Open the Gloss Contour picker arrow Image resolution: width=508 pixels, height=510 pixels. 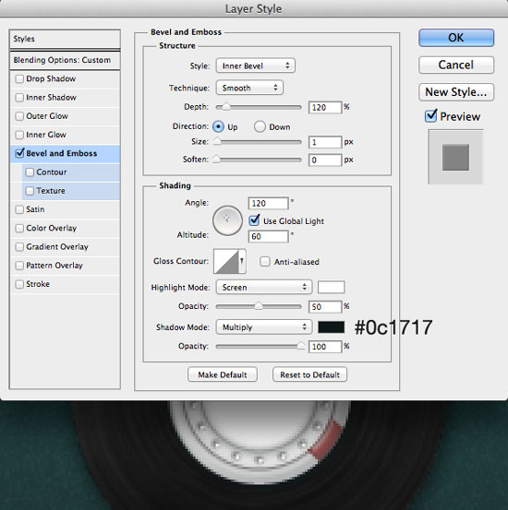[x=242, y=262]
